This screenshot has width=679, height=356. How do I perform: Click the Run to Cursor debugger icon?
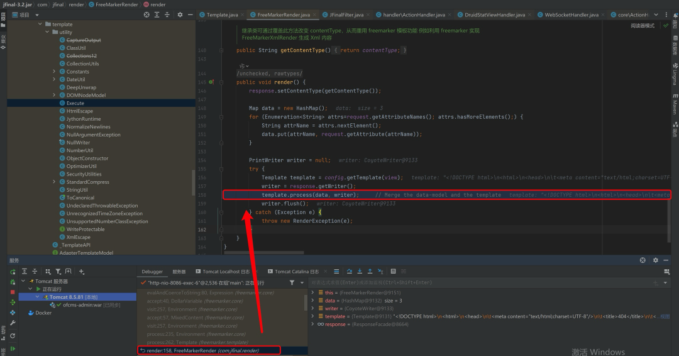pyautogui.click(x=380, y=272)
